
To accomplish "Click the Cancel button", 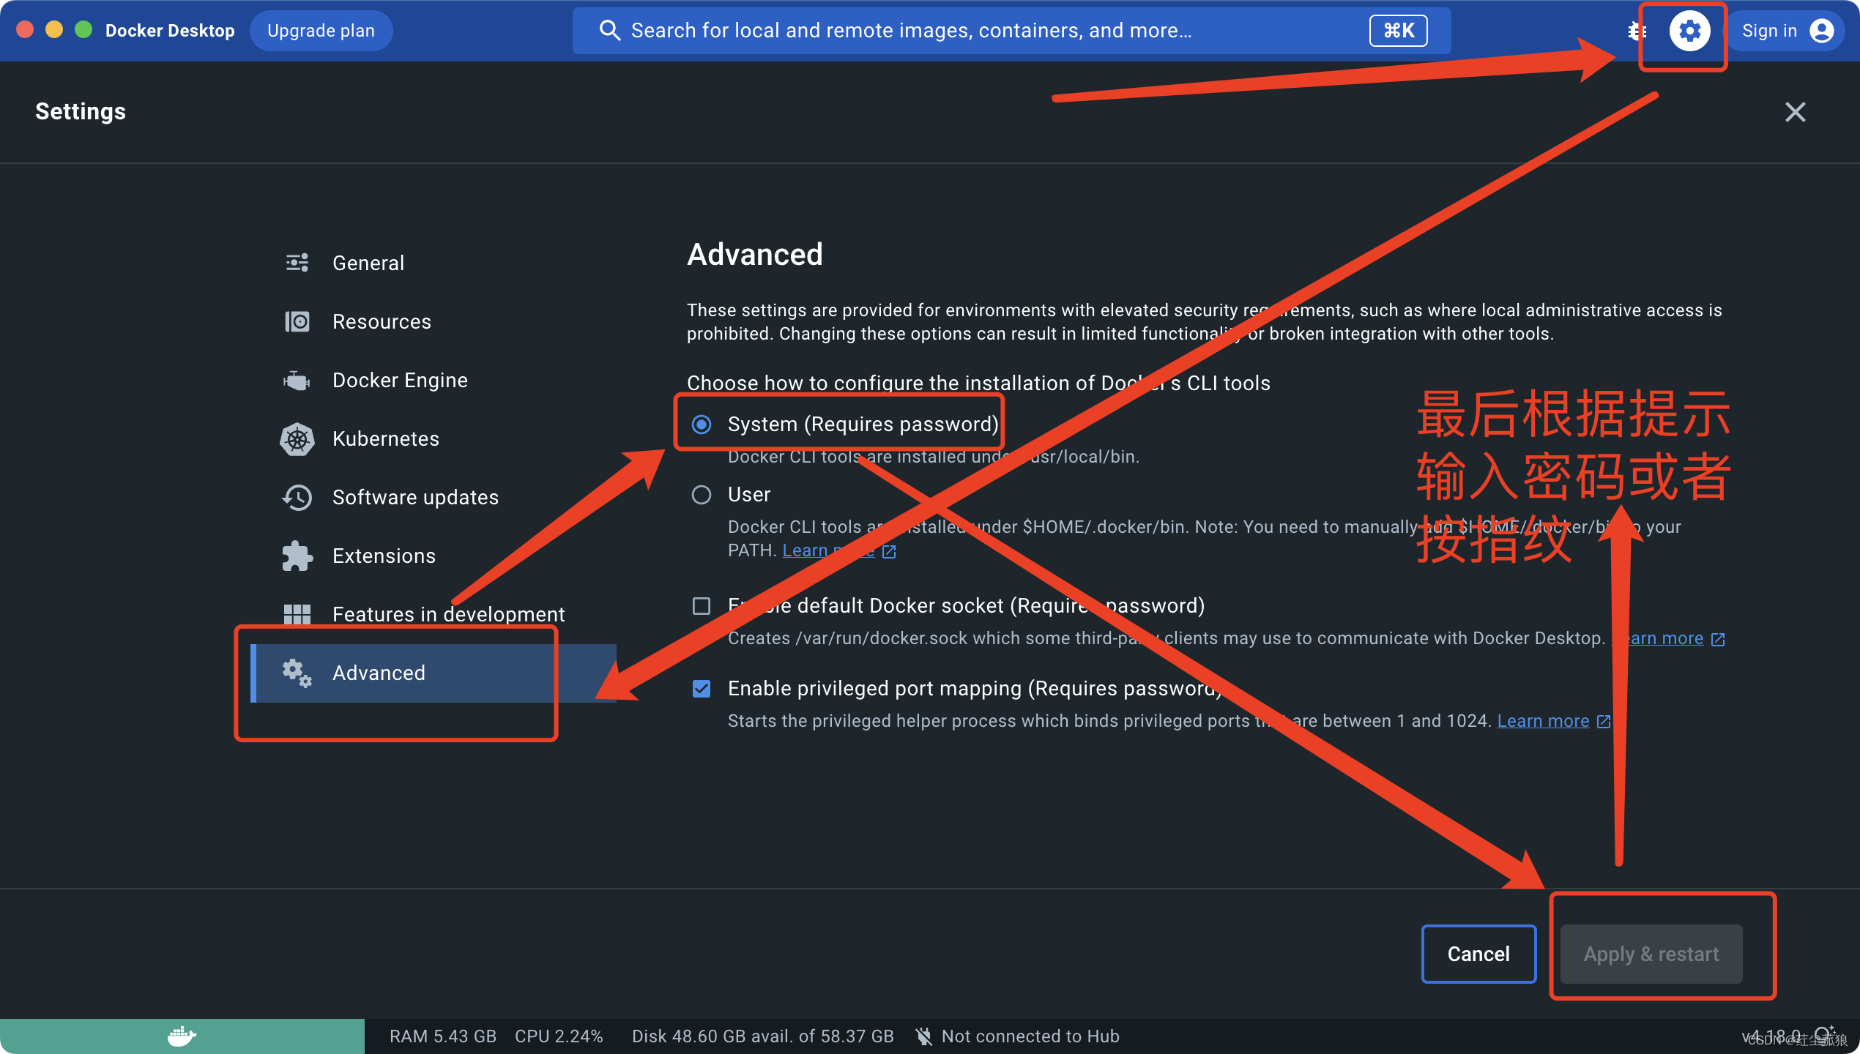I will (x=1478, y=954).
